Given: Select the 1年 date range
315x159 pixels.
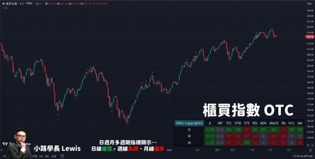Looking at the screenshot, I should tap(41, 156).
